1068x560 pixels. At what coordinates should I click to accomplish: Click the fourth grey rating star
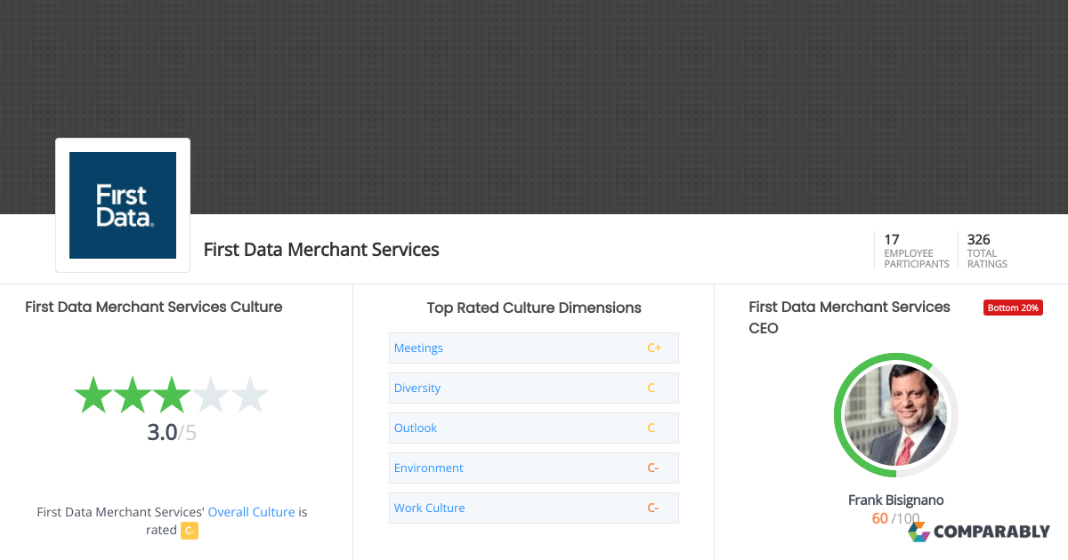click(x=210, y=395)
